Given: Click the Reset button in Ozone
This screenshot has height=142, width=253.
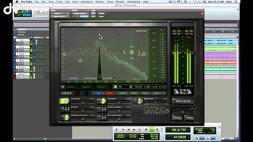Looking at the screenshot, I should point(156,93).
